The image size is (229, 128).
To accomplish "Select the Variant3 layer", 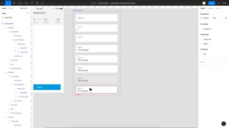I will tap(11, 28).
